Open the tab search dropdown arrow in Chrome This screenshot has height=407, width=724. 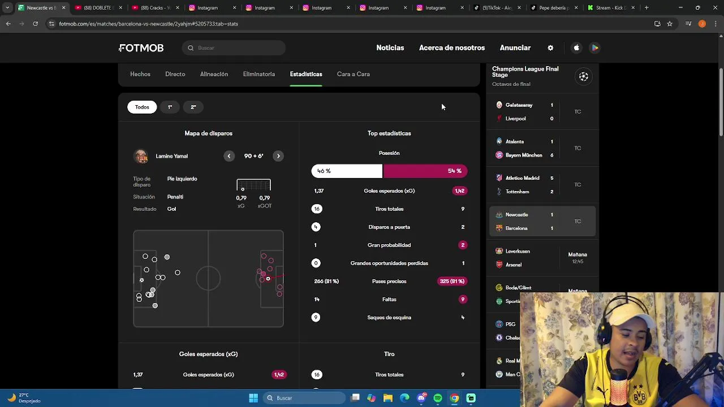click(7, 8)
